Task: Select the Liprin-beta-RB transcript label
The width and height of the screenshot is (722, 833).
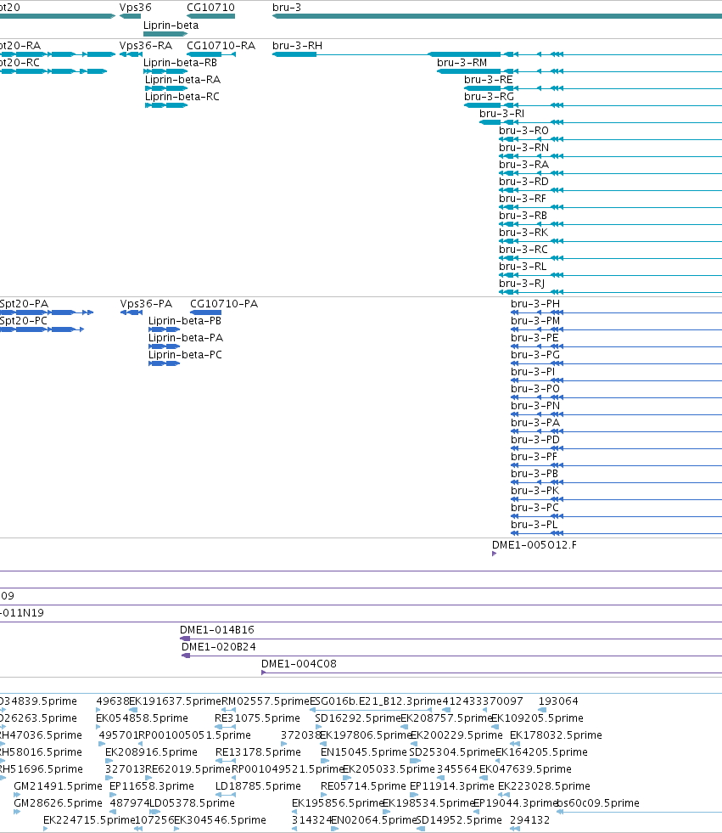Action: (x=180, y=63)
